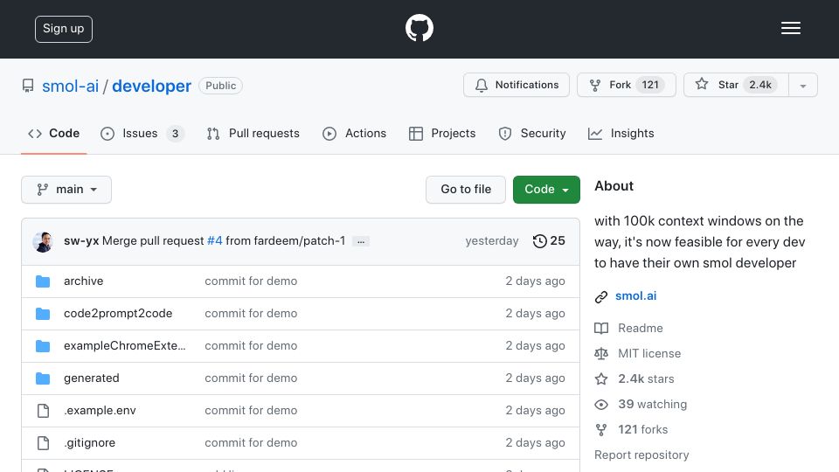839x472 pixels.
Task: Click the Sign up button
Action: point(64,29)
